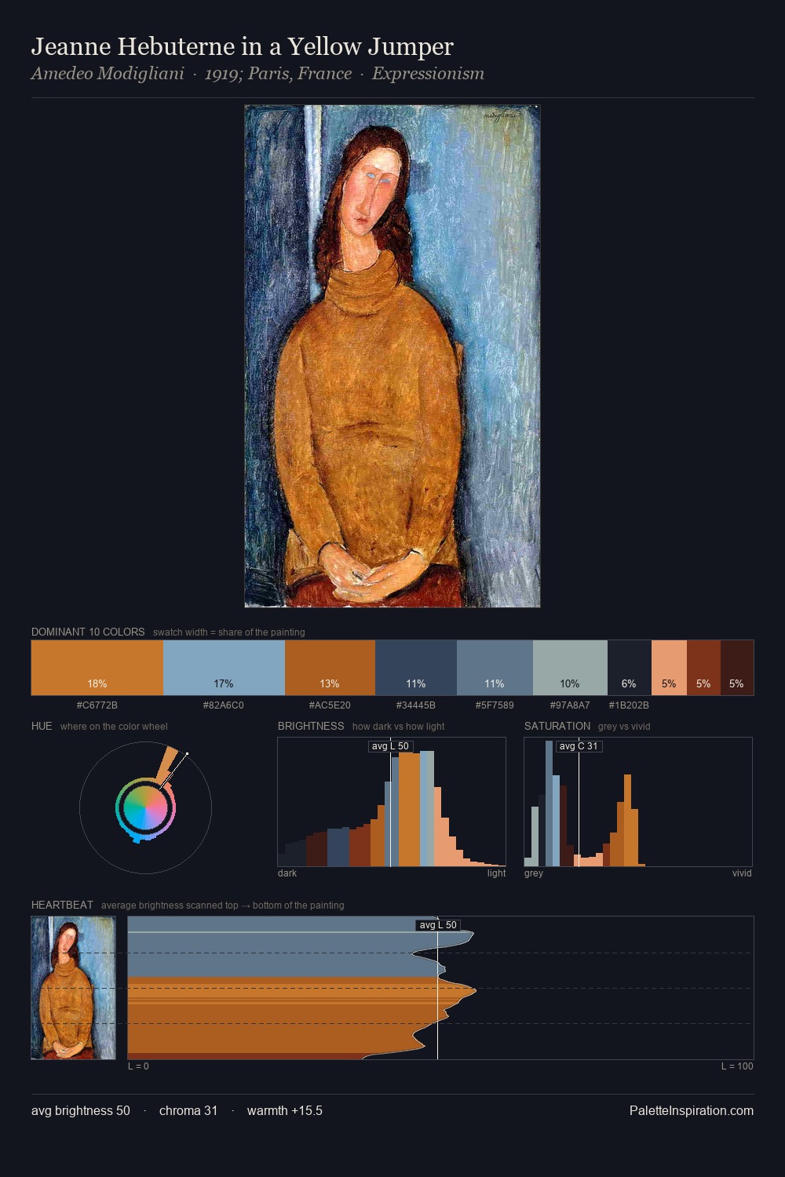The width and height of the screenshot is (785, 1177).
Task: Pick the dark maroon 5% swatch
Action: (737, 668)
